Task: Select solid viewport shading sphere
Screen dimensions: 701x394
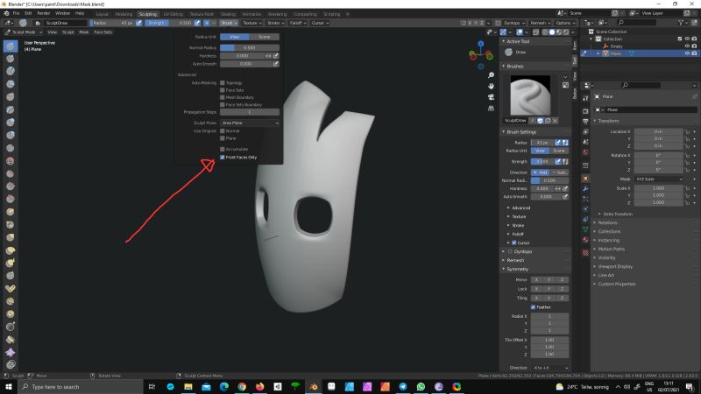Action: click(552, 32)
